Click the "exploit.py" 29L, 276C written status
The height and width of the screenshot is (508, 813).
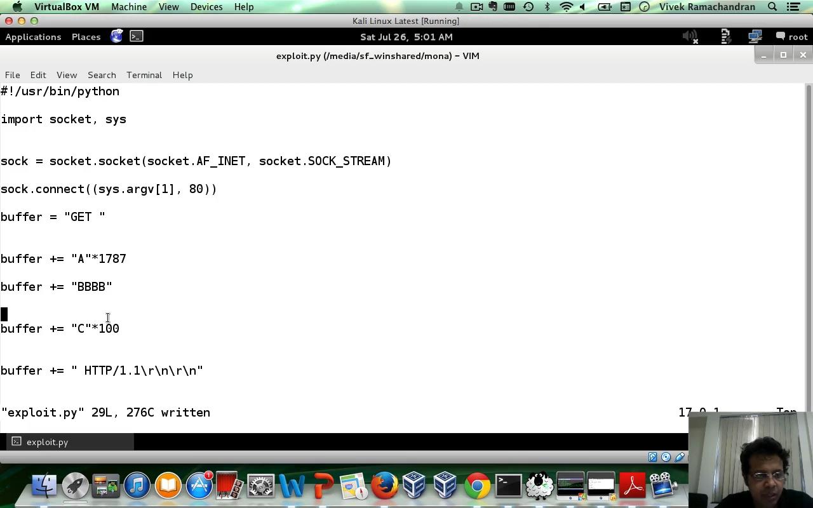(105, 413)
